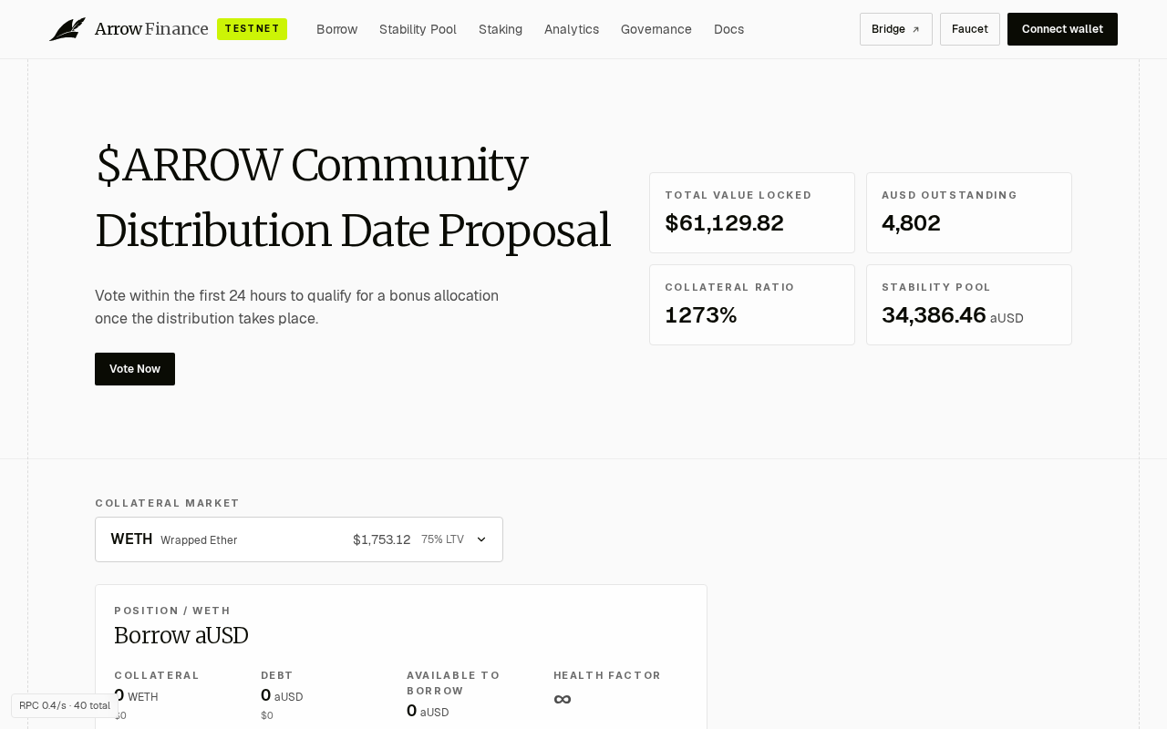Click the "COLLATERAL MARKET" label
The height and width of the screenshot is (729, 1167).
click(167, 503)
